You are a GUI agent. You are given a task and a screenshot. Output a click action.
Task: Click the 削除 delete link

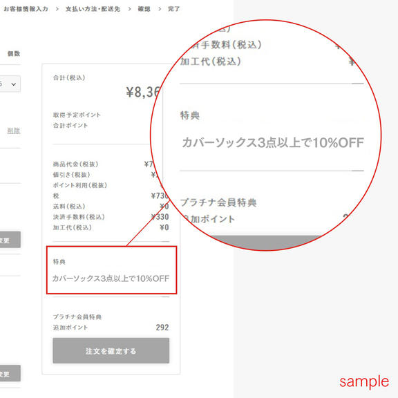click(x=13, y=131)
